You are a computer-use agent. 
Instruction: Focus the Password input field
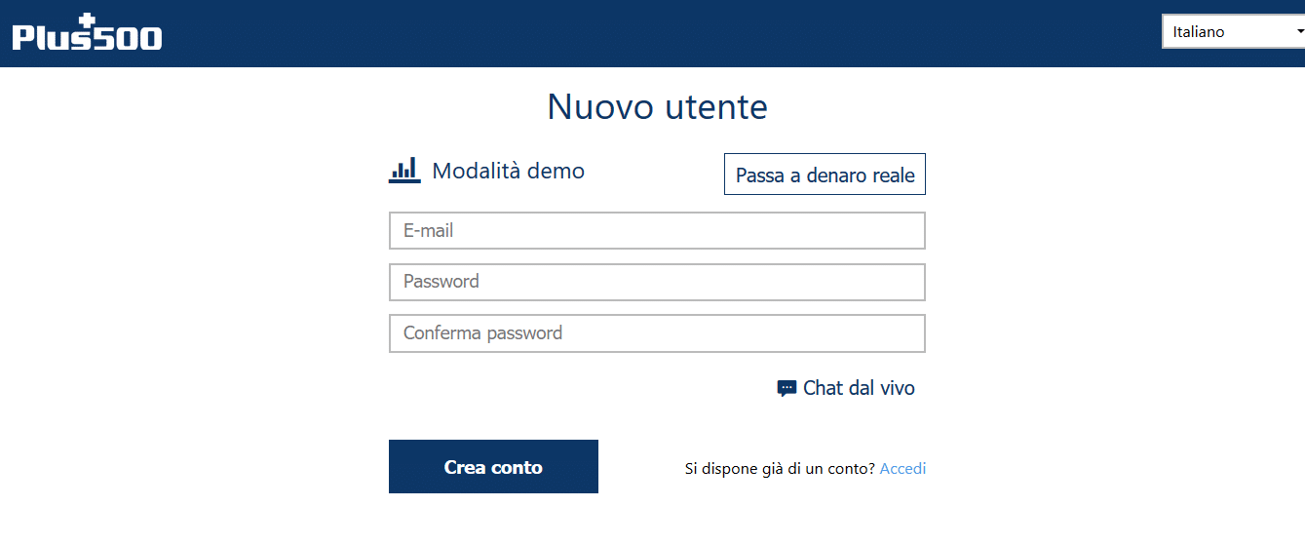tap(657, 282)
